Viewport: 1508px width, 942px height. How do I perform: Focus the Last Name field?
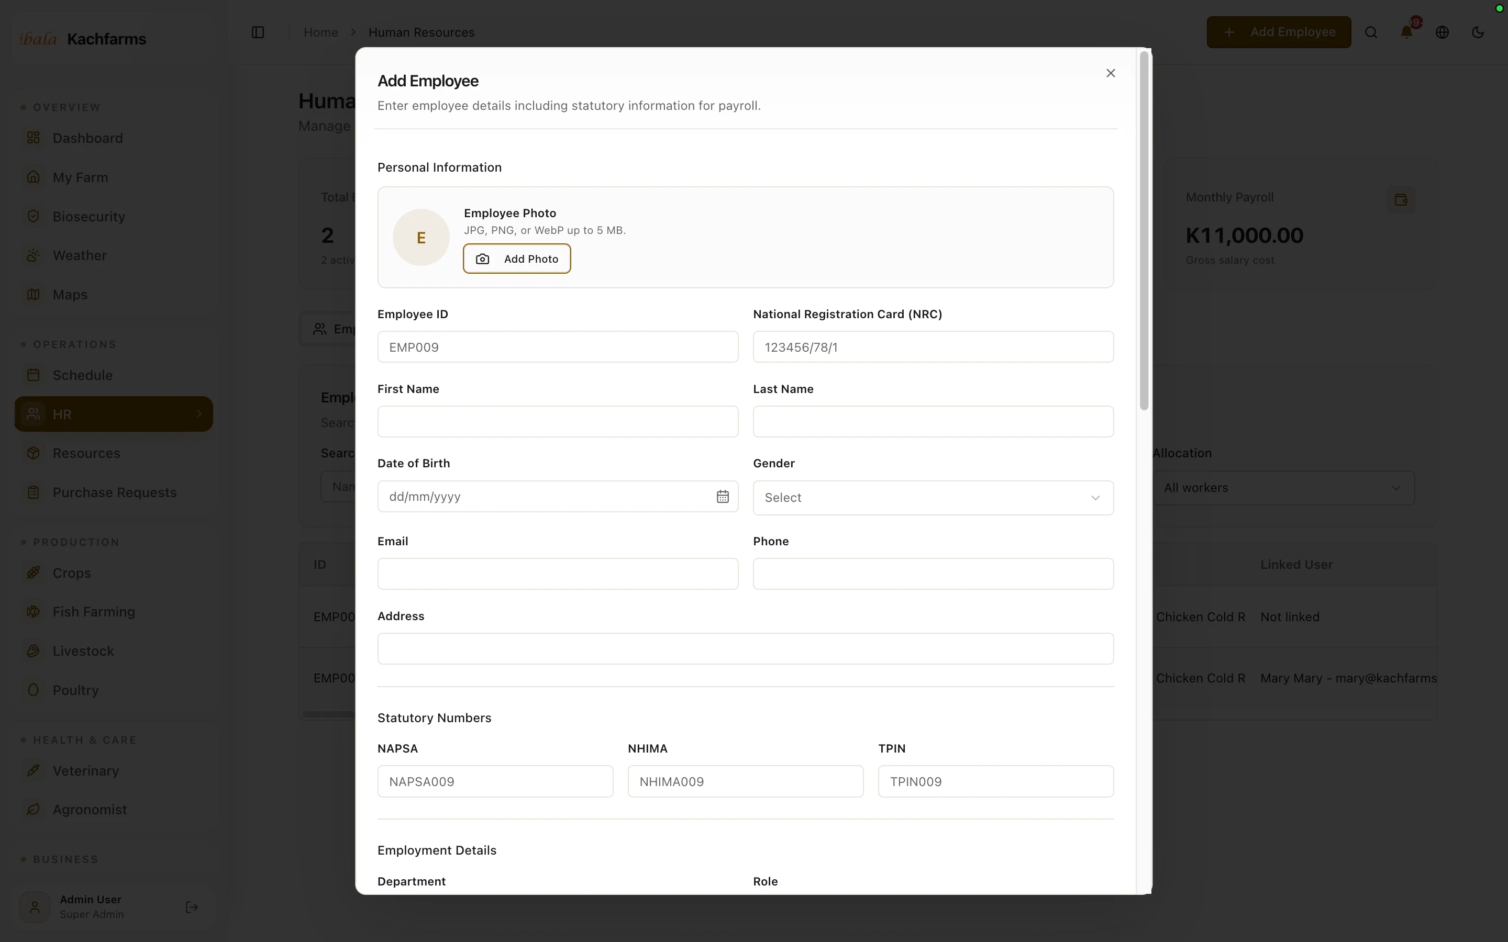coord(933,422)
